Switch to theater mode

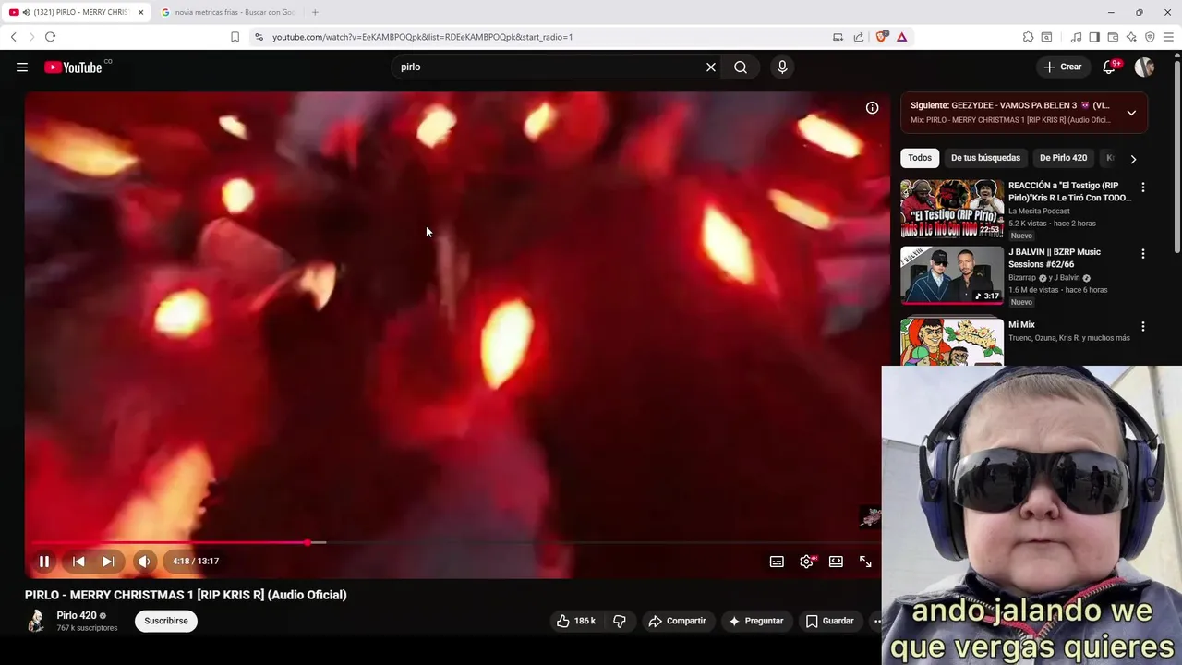836,562
